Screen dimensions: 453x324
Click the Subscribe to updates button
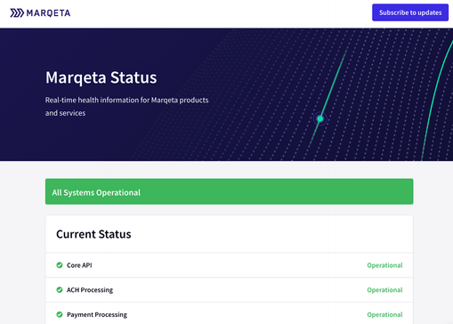(410, 12)
